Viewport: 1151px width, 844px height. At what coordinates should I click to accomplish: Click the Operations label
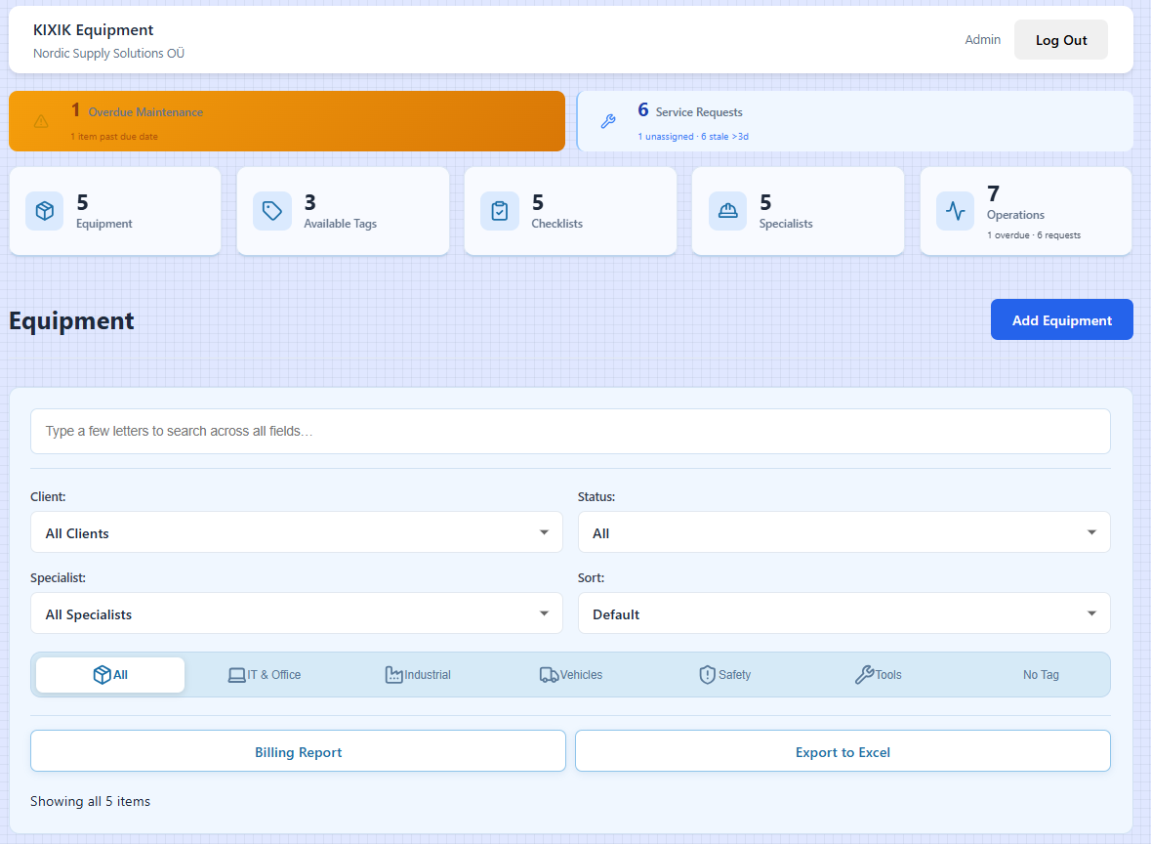tap(1015, 215)
